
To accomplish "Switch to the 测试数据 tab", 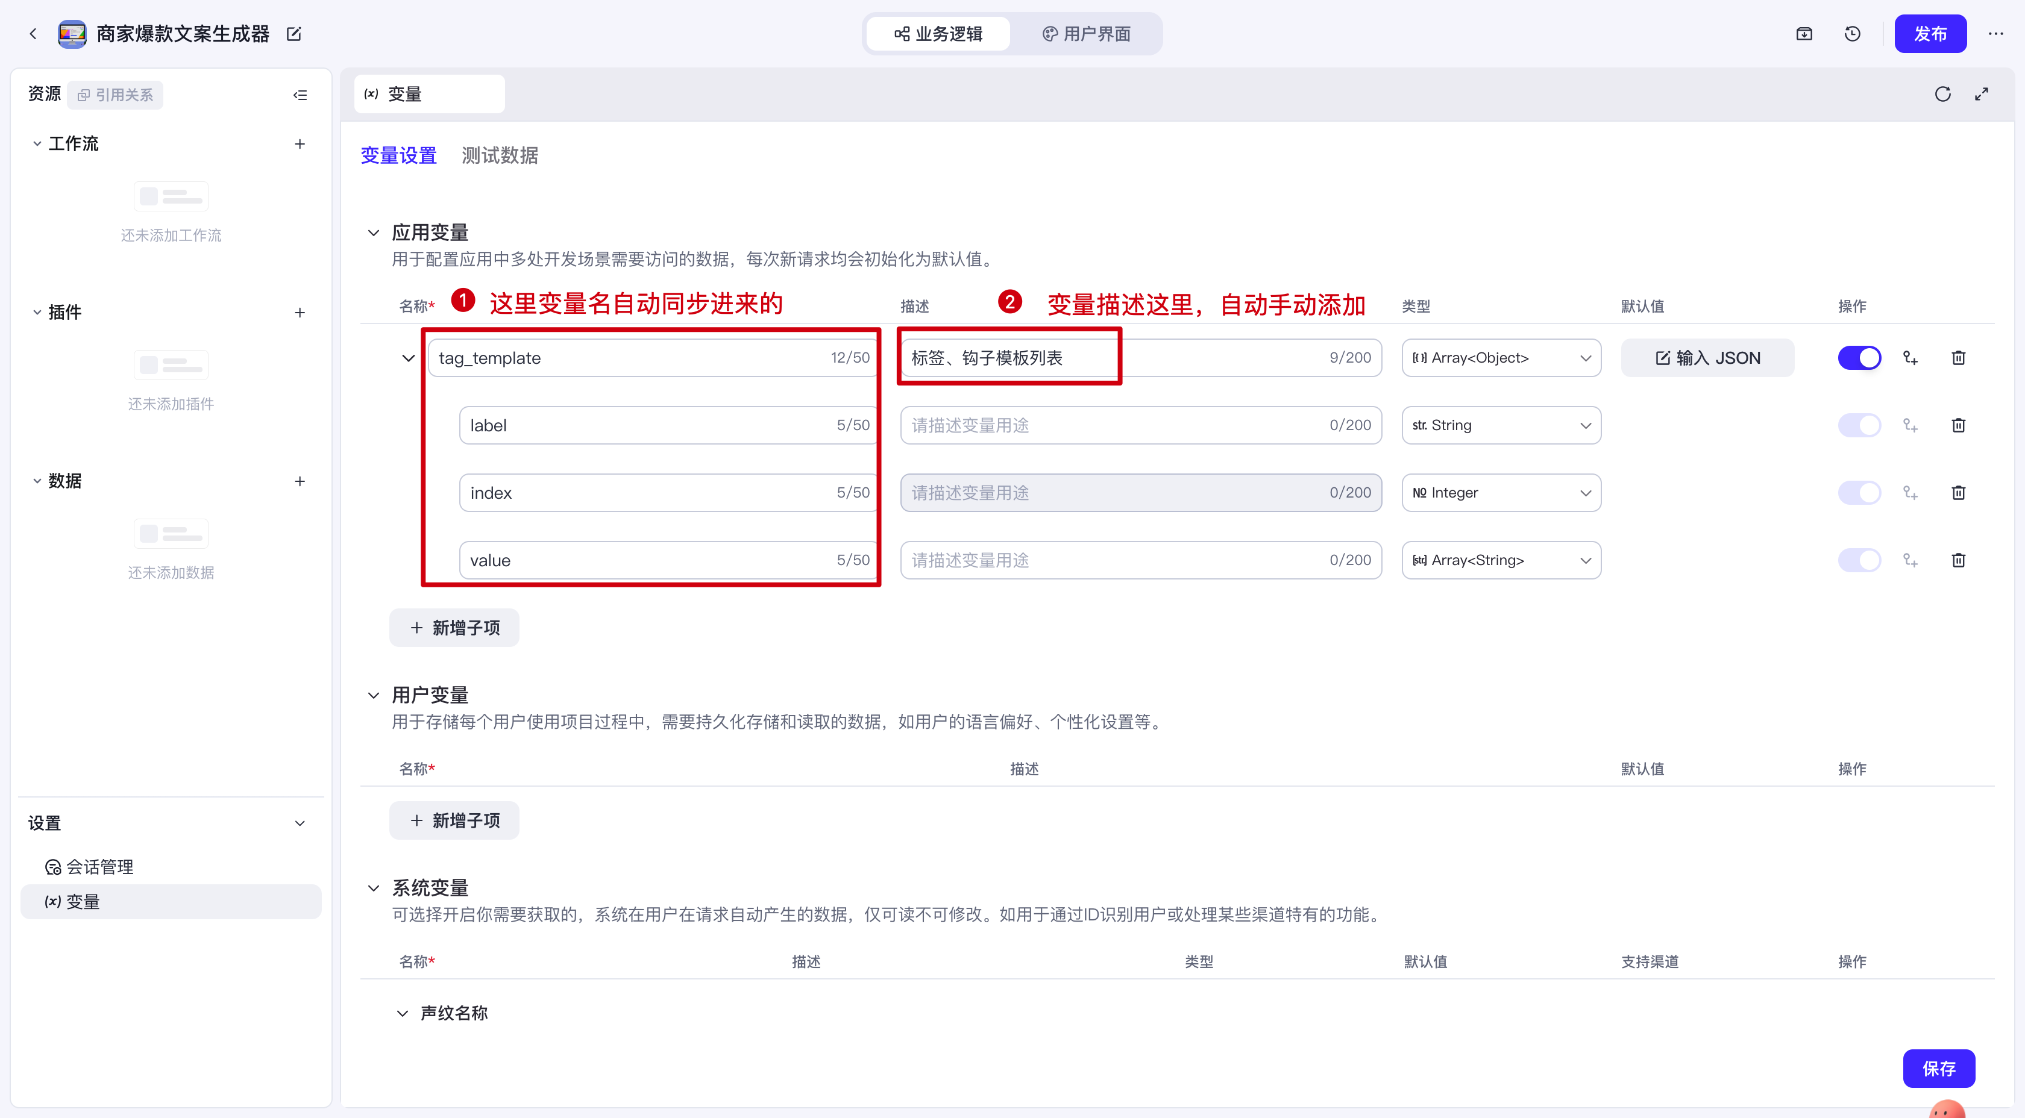I will [499, 155].
